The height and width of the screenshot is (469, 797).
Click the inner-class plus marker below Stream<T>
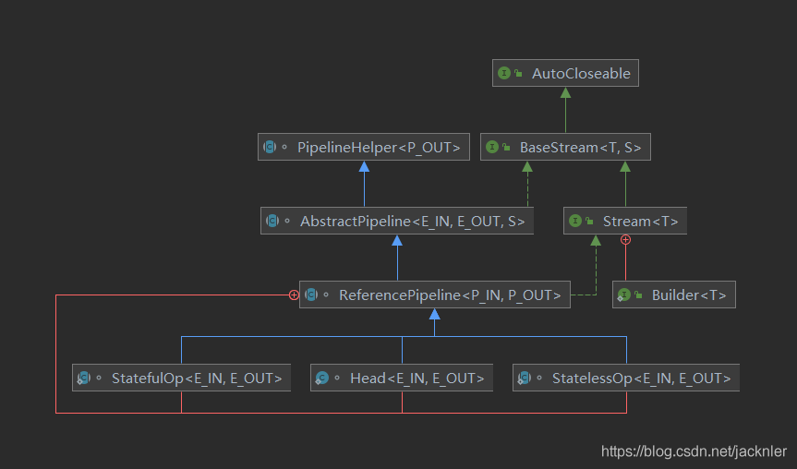[x=626, y=240]
